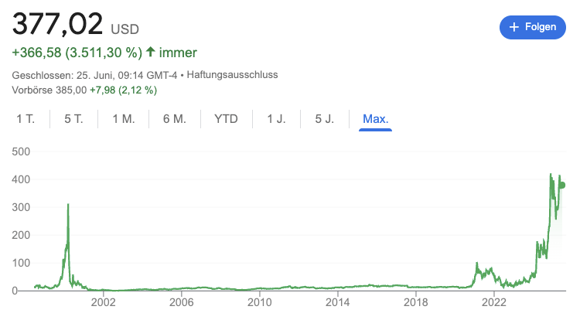Click the 2010 x-axis label
This screenshot has width=580, height=320.
point(259,302)
